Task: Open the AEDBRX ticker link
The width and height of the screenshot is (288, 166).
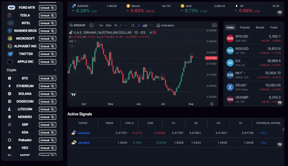Action: click(84, 143)
